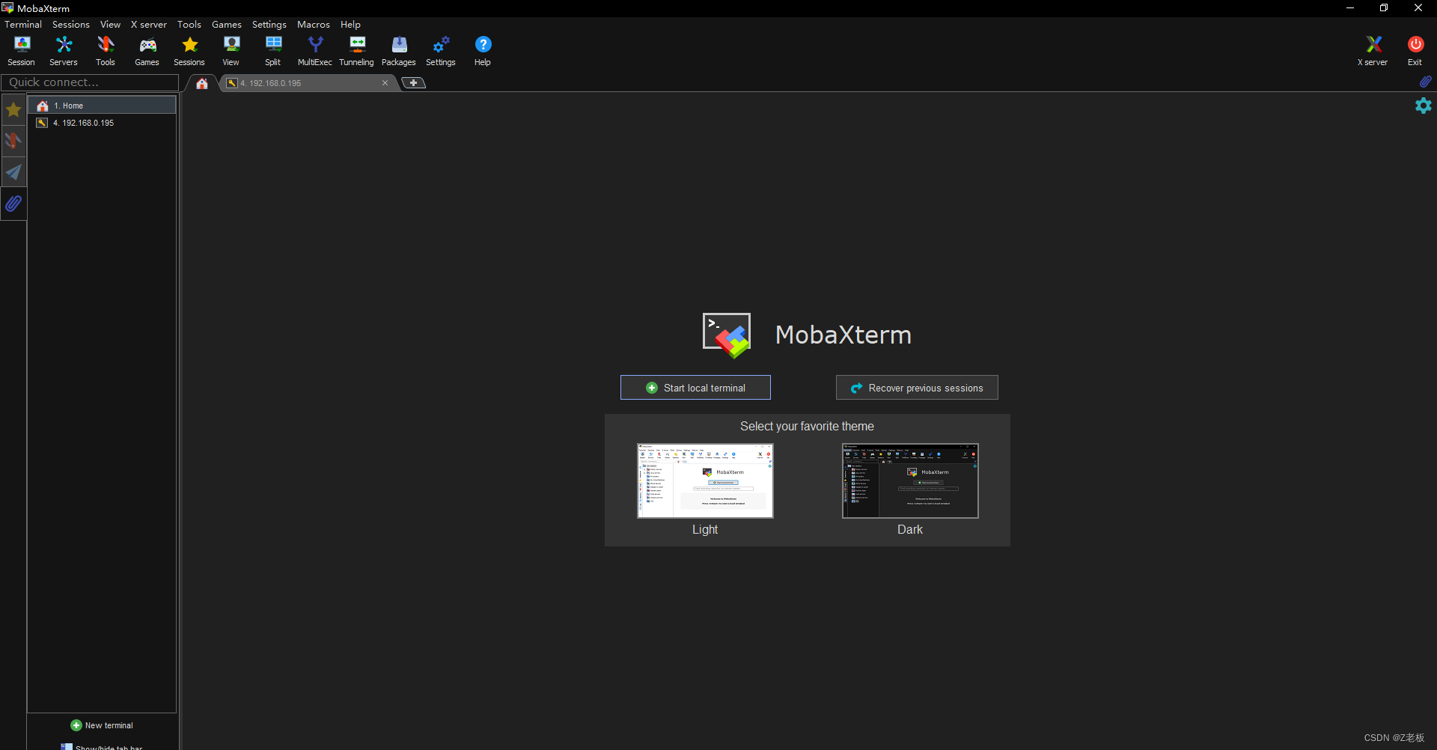Choose the Light theme thumbnail

pyautogui.click(x=705, y=481)
